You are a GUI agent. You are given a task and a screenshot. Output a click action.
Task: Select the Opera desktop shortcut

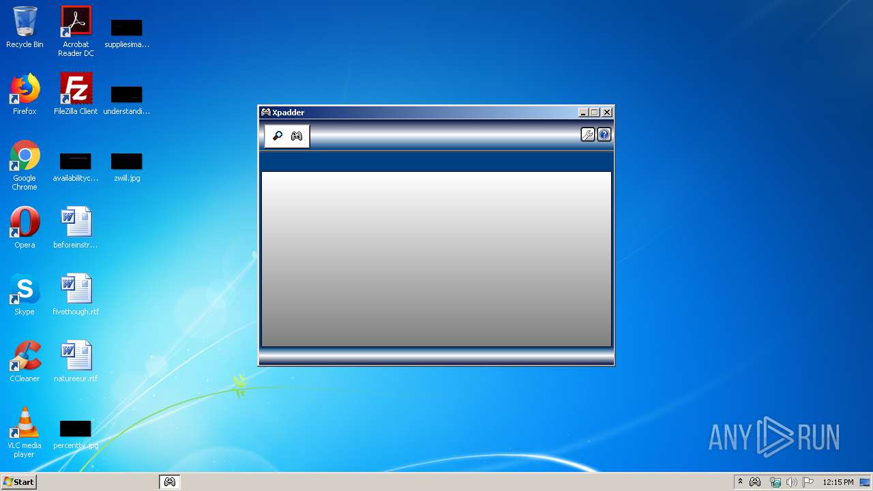coord(25,228)
